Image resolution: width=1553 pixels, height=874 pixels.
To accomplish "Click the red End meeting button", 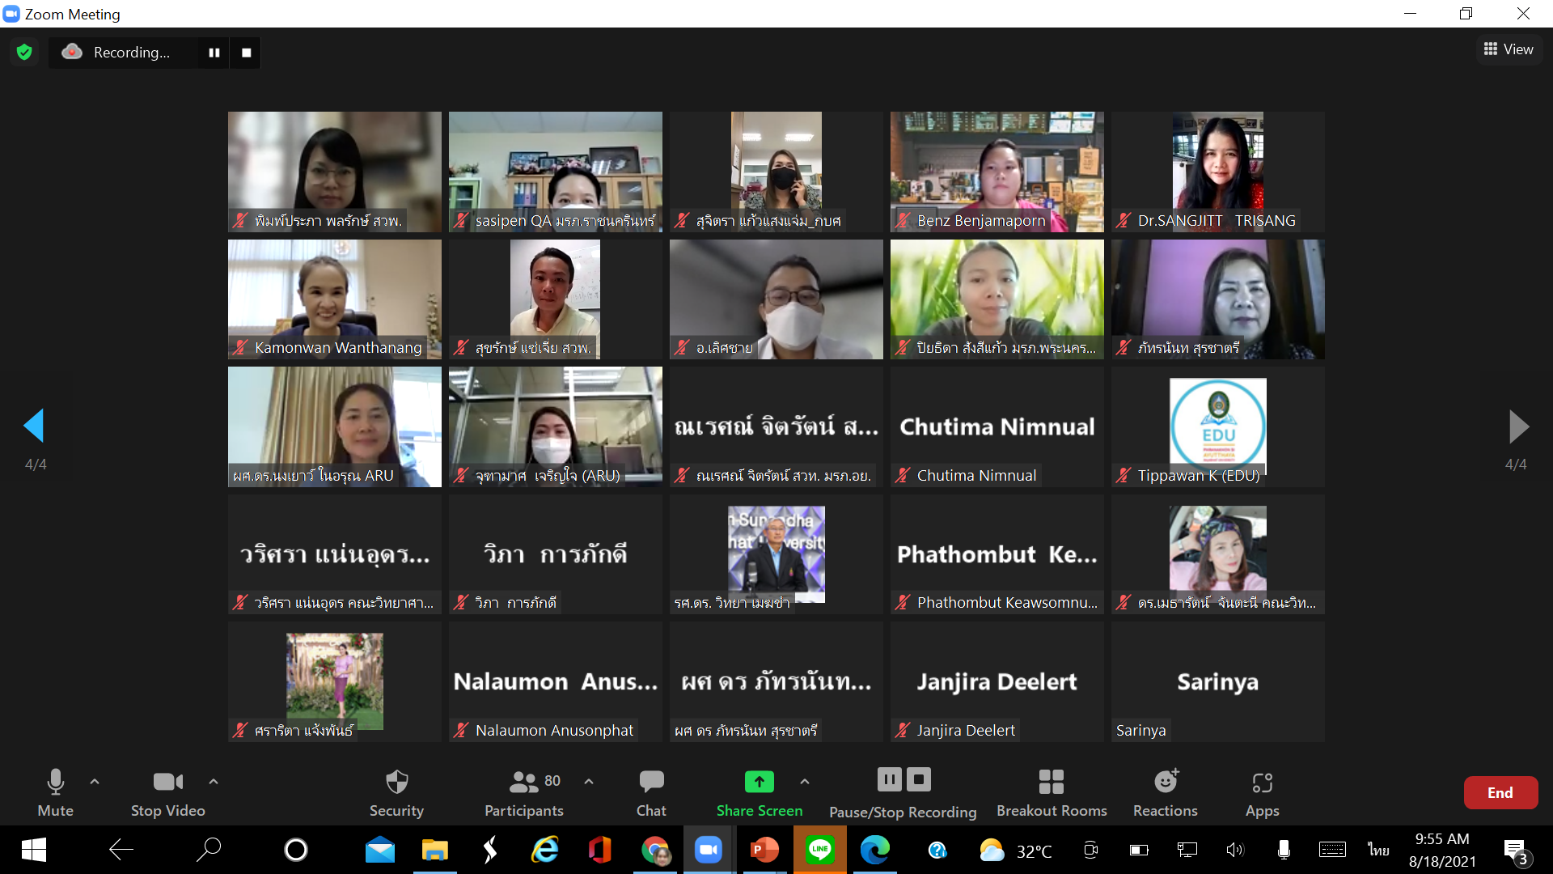I will click(x=1500, y=793).
